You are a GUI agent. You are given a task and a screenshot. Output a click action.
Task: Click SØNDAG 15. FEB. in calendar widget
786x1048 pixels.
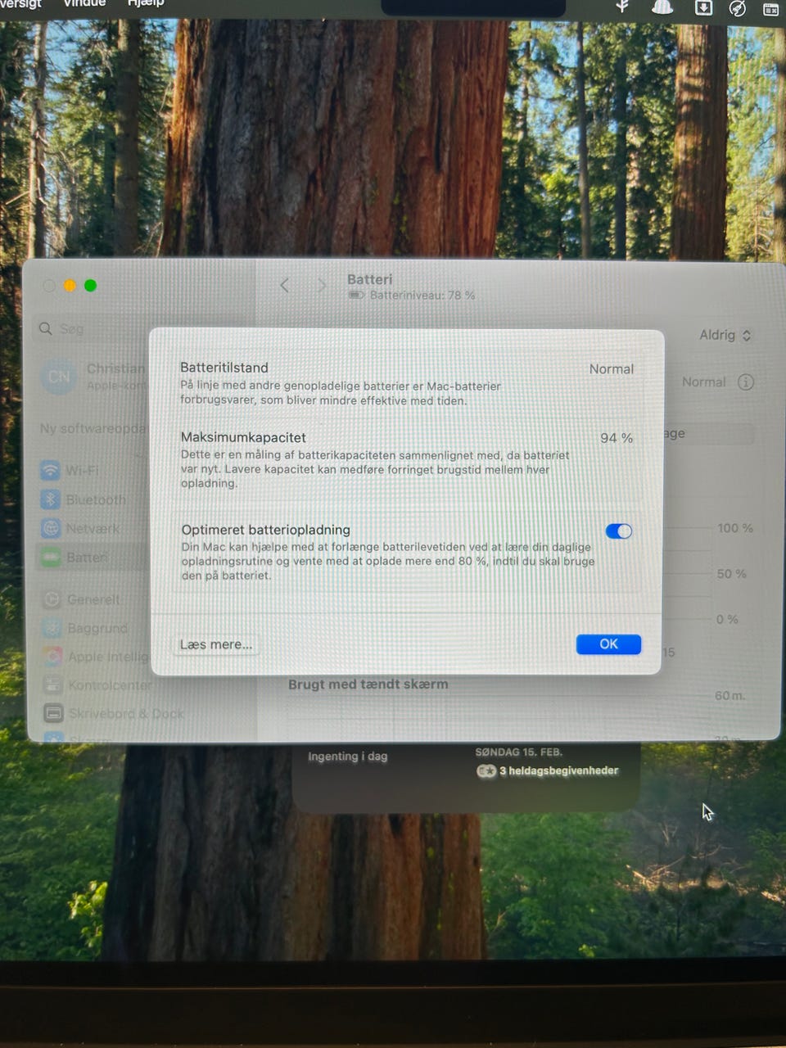click(x=518, y=752)
